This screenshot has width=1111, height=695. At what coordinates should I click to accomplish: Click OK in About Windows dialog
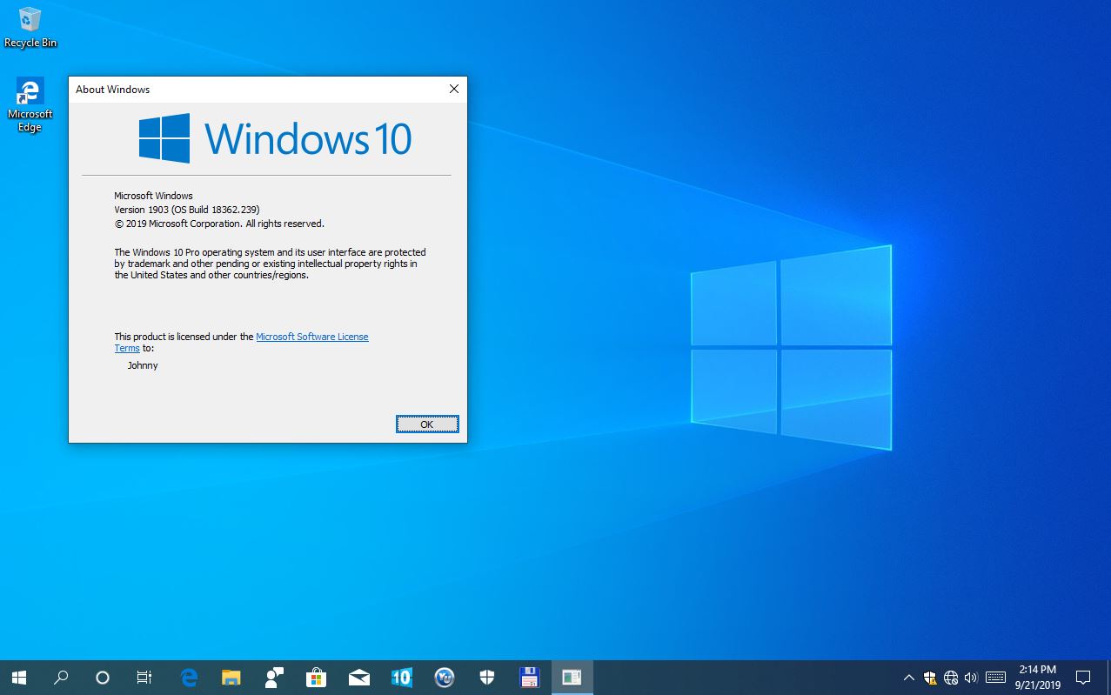tap(427, 424)
